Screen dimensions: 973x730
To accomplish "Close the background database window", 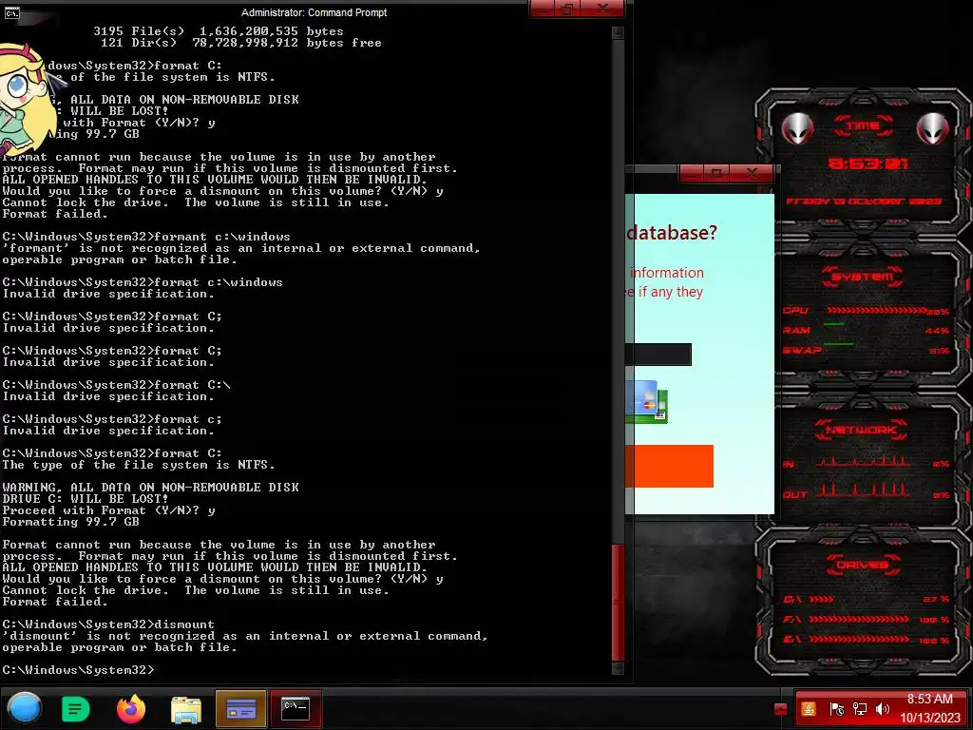I will click(x=752, y=173).
